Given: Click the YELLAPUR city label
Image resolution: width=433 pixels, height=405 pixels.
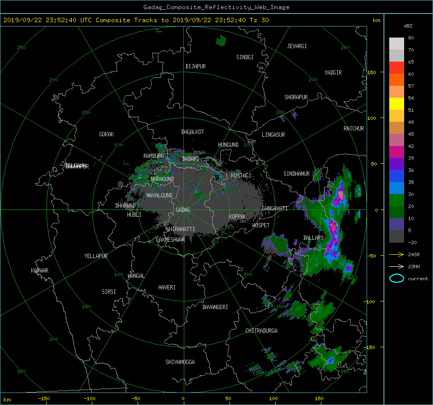Looking at the screenshot, I should point(96,256).
